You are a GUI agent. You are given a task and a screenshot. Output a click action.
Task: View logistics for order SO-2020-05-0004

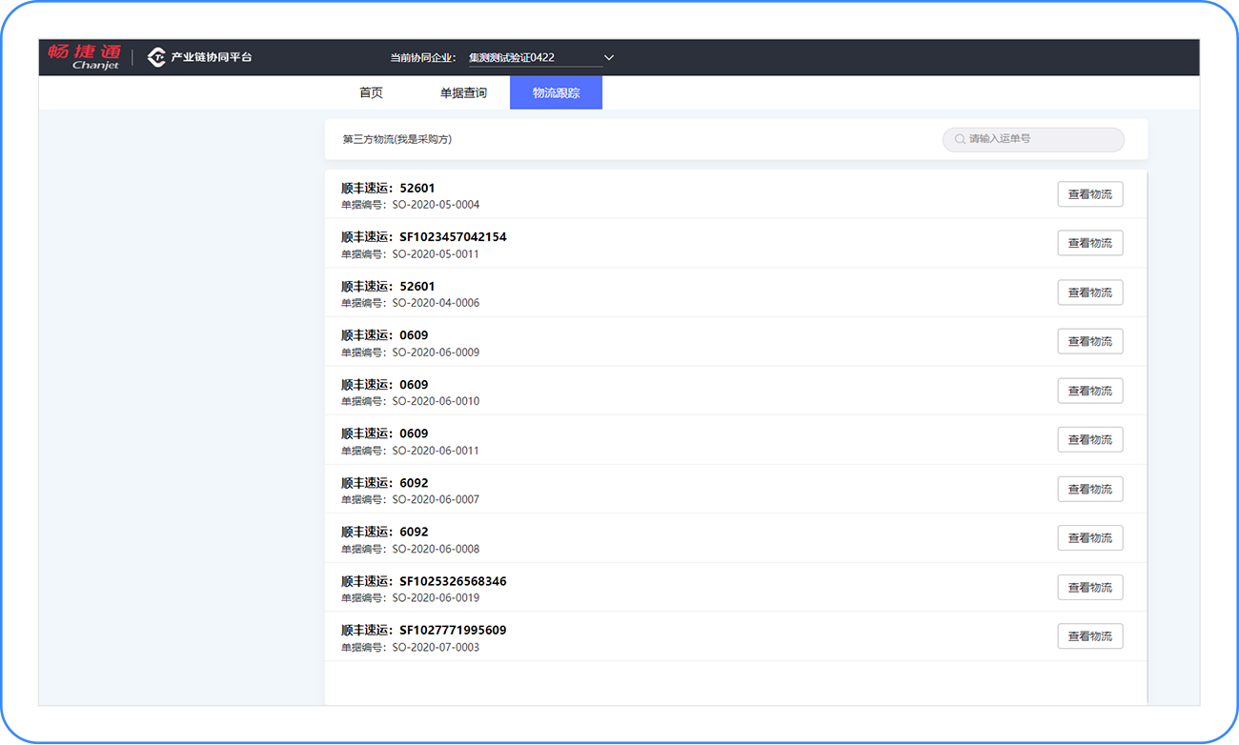coord(1090,194)
